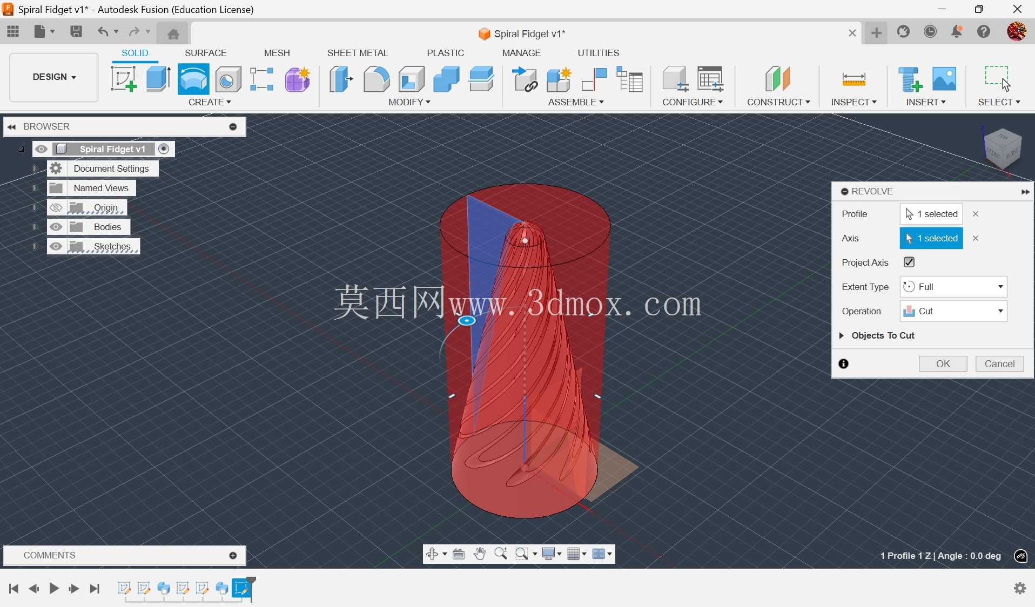Open the Change Parameters table icon
This screenshot has height=607, width=1035.
coord(710,79)
